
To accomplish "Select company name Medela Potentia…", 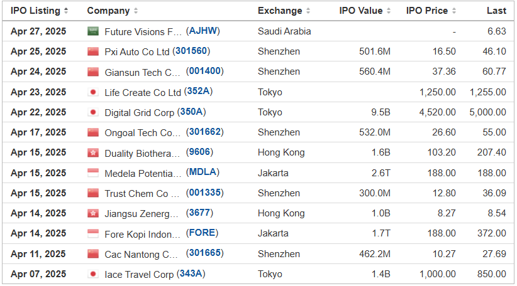I will (x=143, y=174).
